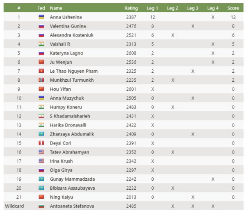This screenshot has width=246, height=216.
Task: Sort by the Rating column header
Action: coord(131,8)
